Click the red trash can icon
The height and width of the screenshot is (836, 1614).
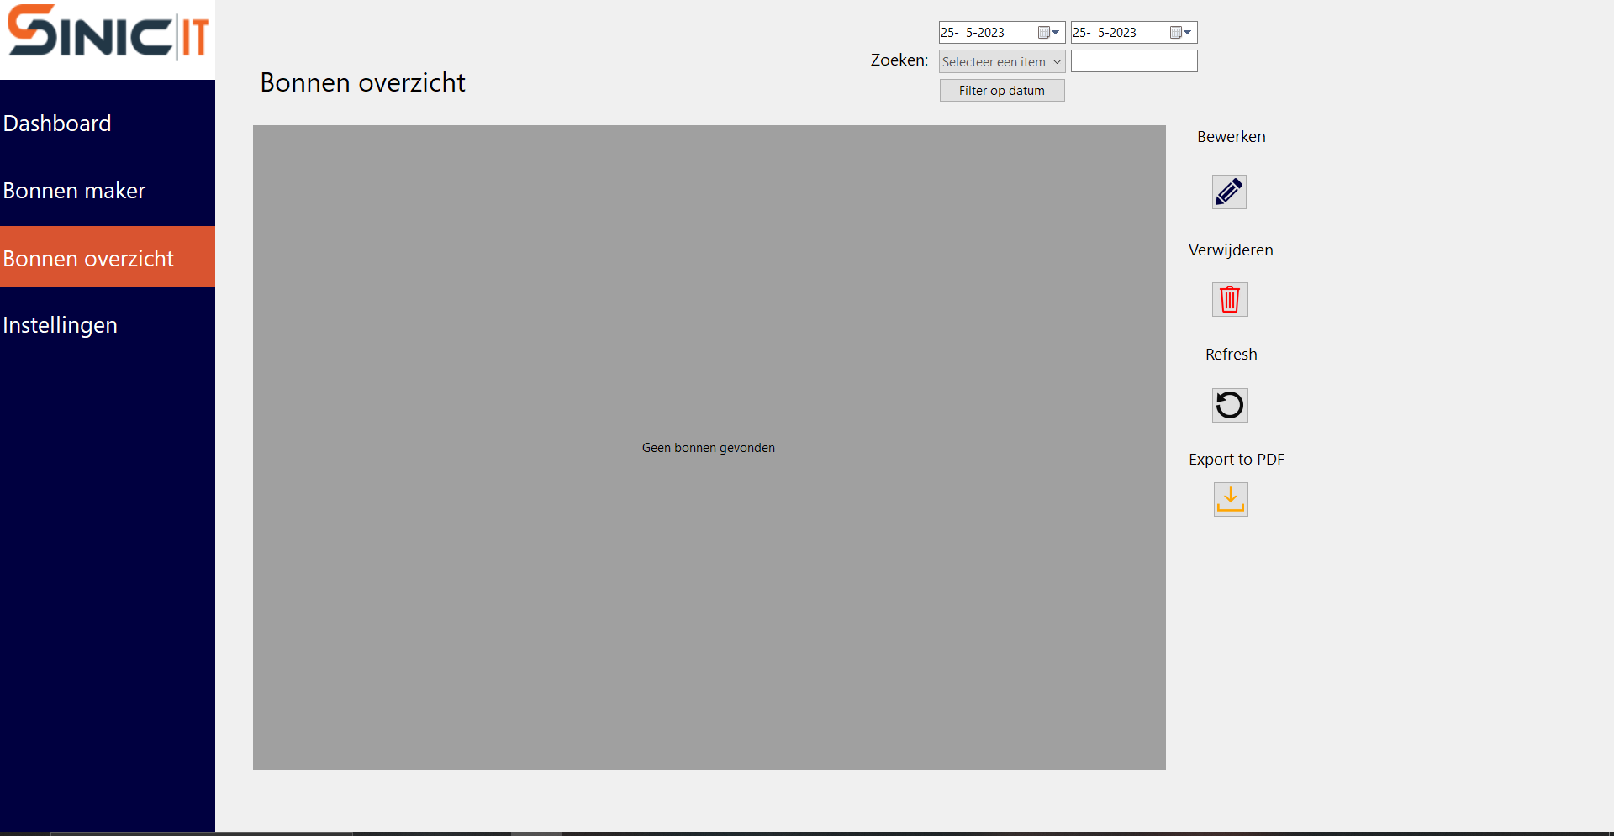(x=1230, y=300)
